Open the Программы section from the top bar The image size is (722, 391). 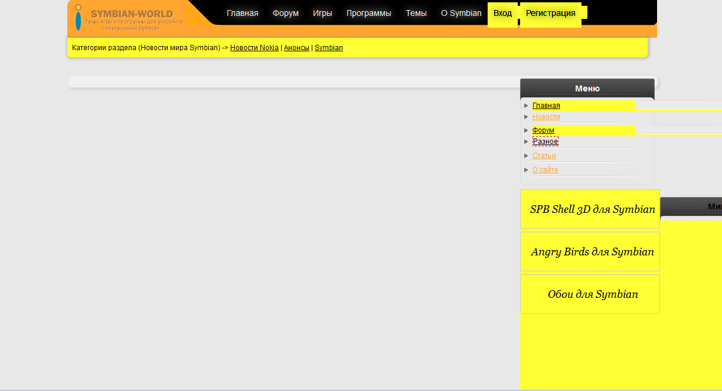pos(368,13)
